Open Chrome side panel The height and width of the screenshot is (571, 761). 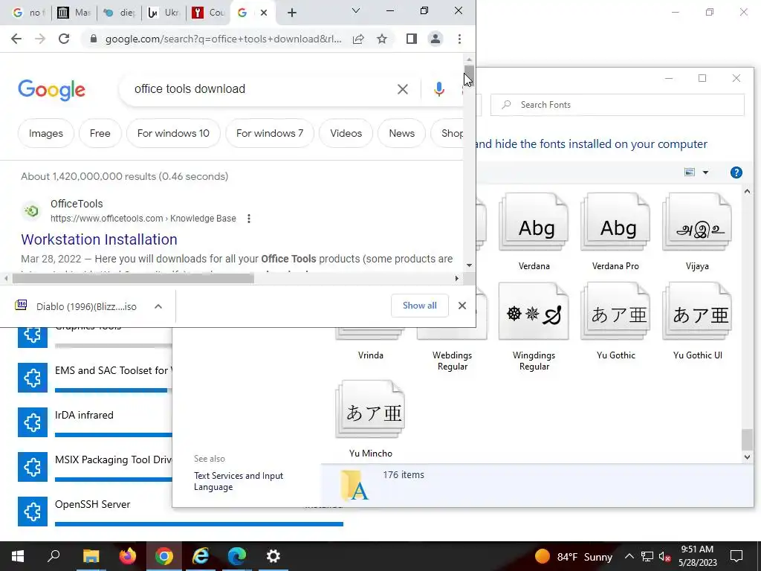(x=412, y=39)
